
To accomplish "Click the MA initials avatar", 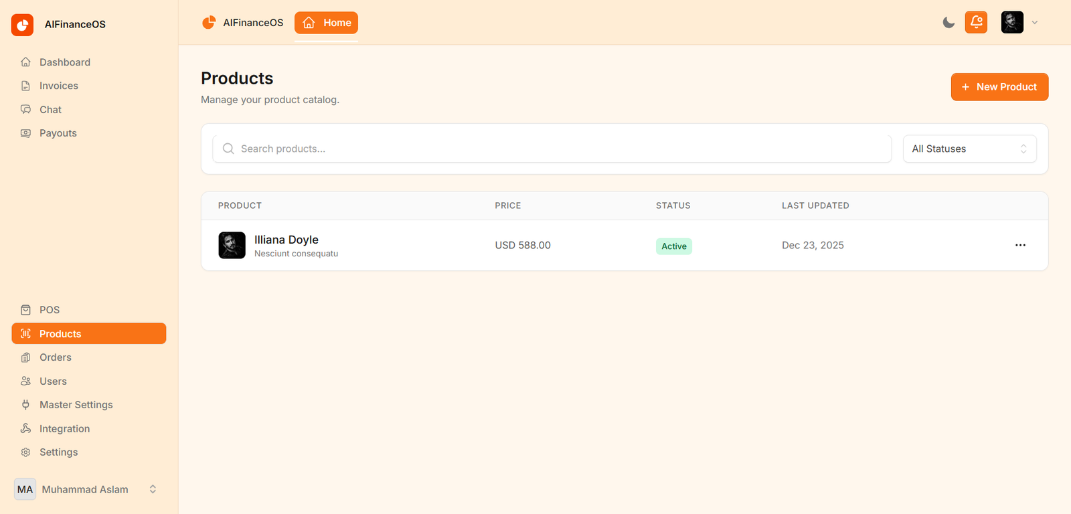I will (x=25, y=489).
